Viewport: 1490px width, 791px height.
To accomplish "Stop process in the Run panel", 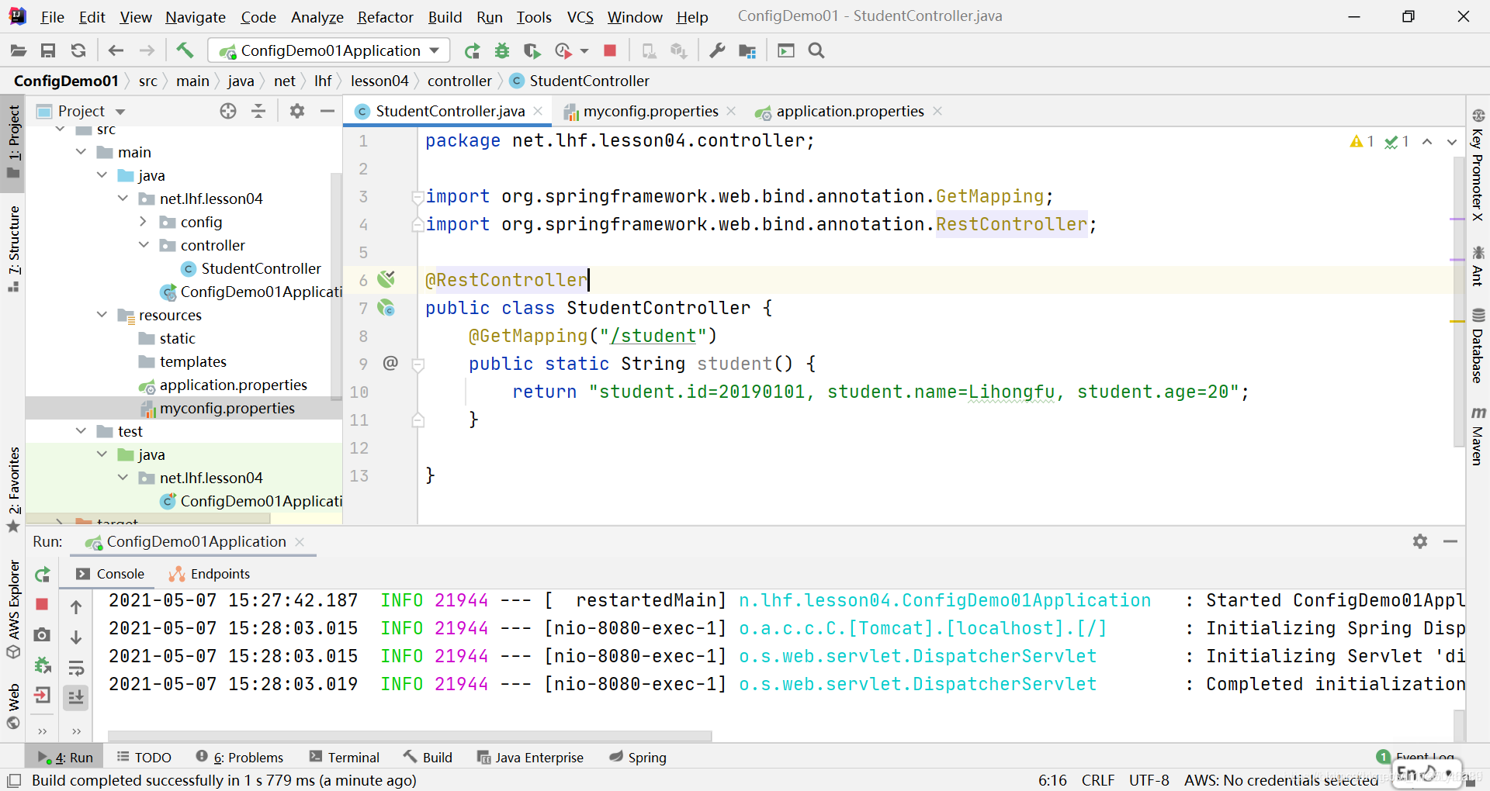I will (x=43, y=604).
